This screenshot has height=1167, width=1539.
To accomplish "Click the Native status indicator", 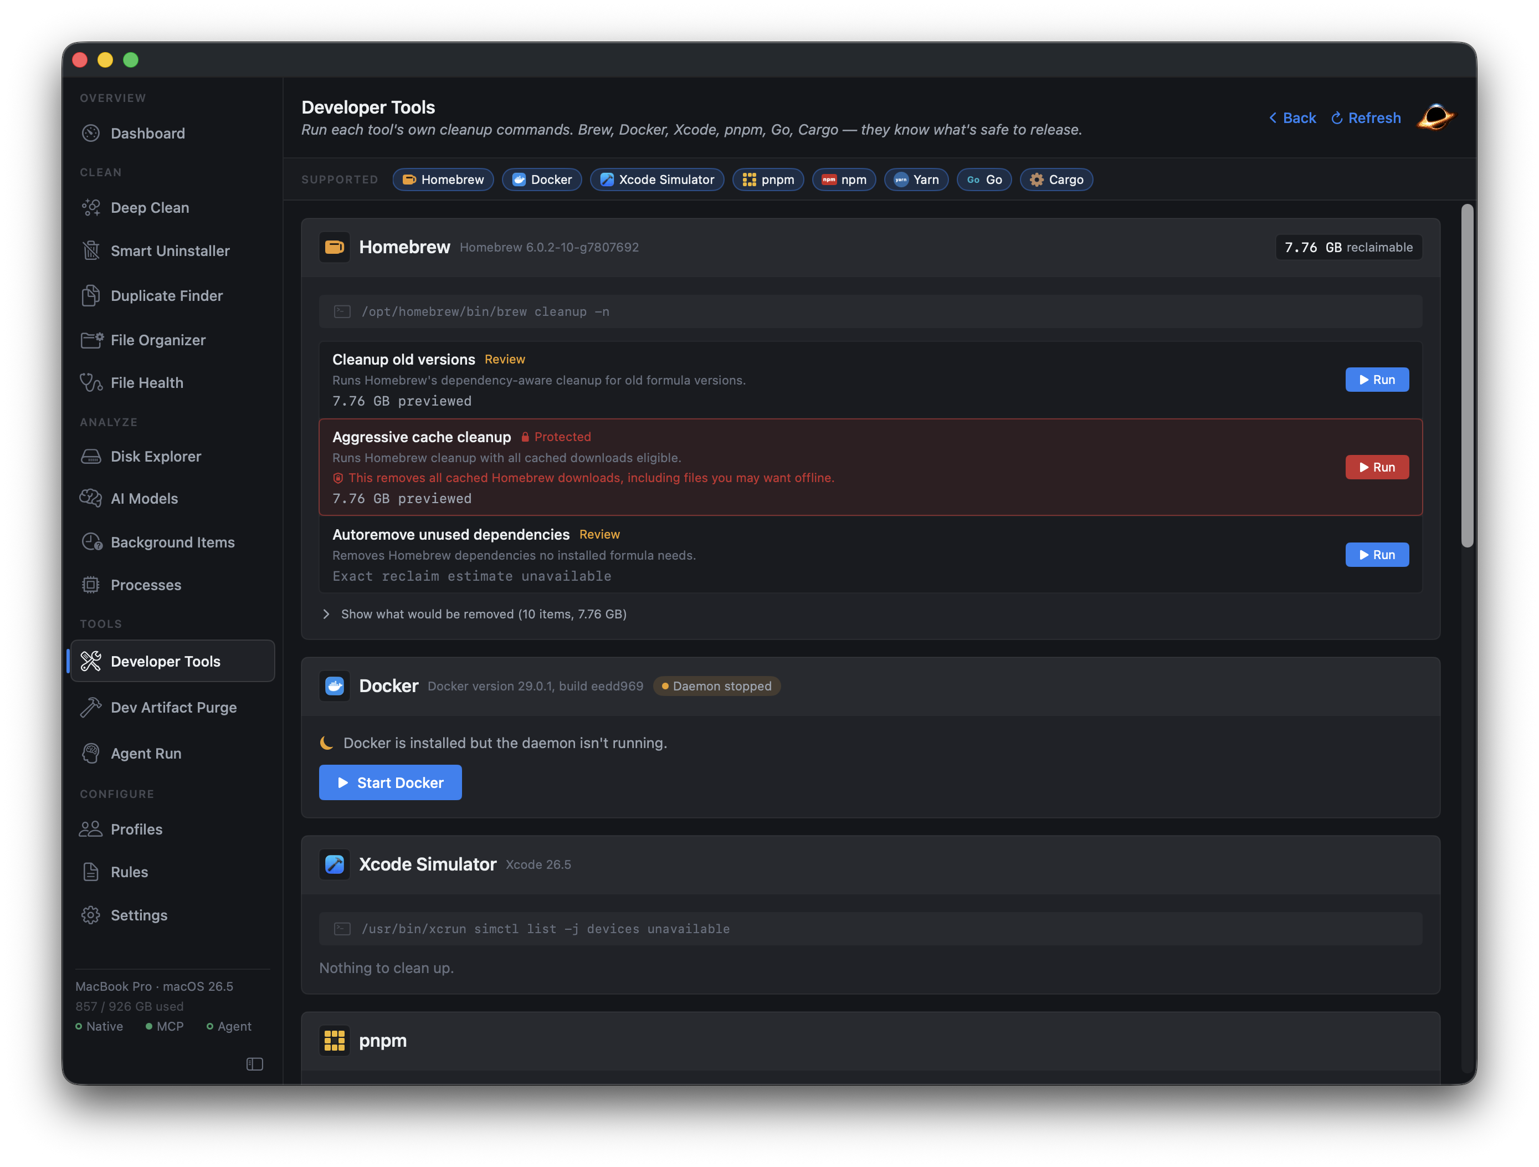I will pos(99,1026).
